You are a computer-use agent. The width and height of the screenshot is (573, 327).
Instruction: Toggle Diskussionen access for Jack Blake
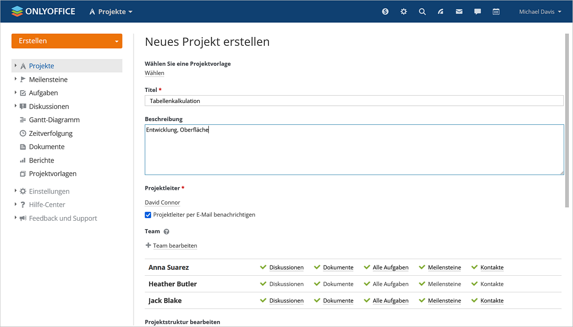coord(282,301)
